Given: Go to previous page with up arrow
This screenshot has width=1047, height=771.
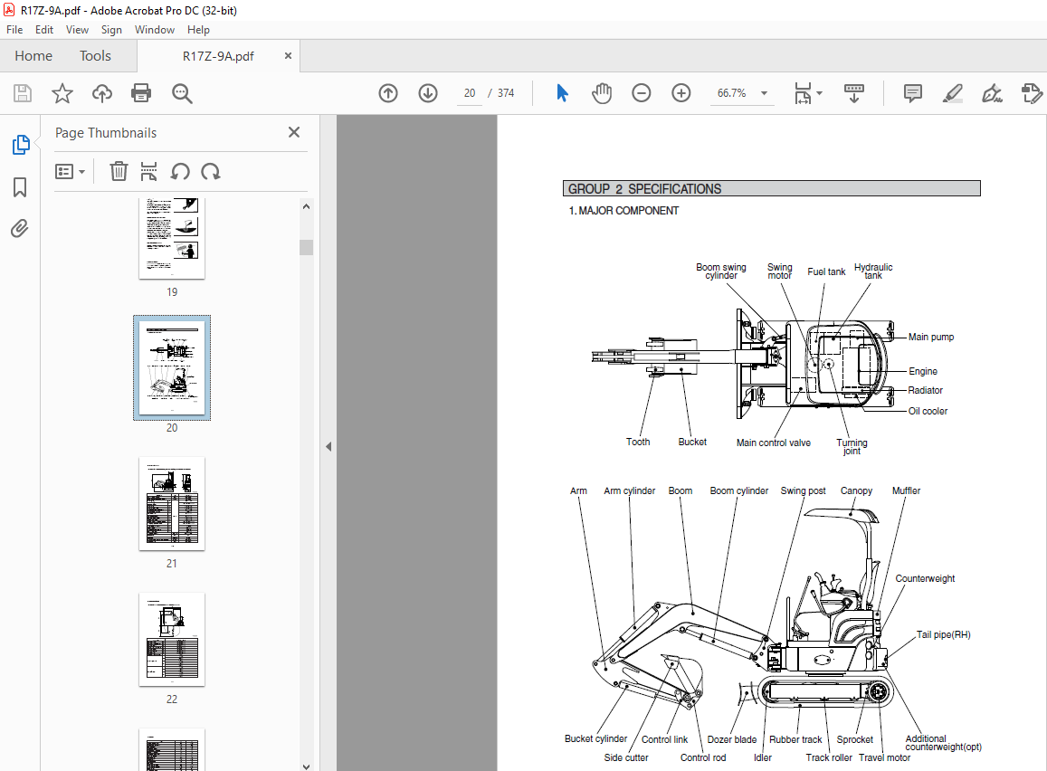Looking at the screenshot, I should point(388,93).
